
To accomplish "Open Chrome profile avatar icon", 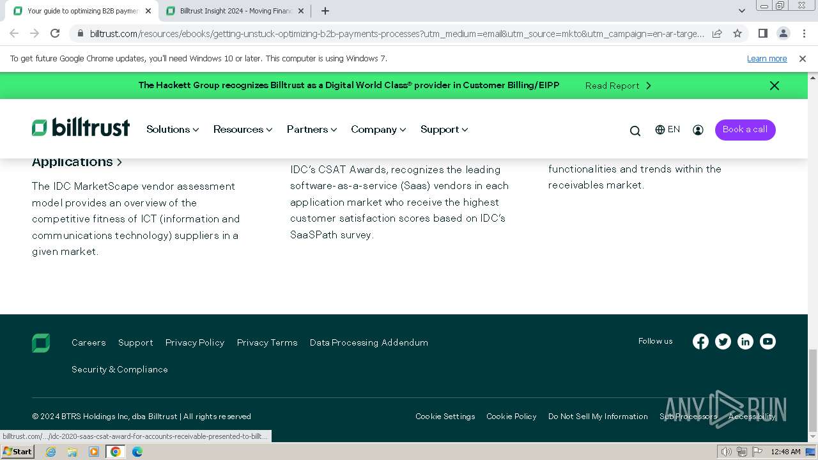I will tap(783, 33).
